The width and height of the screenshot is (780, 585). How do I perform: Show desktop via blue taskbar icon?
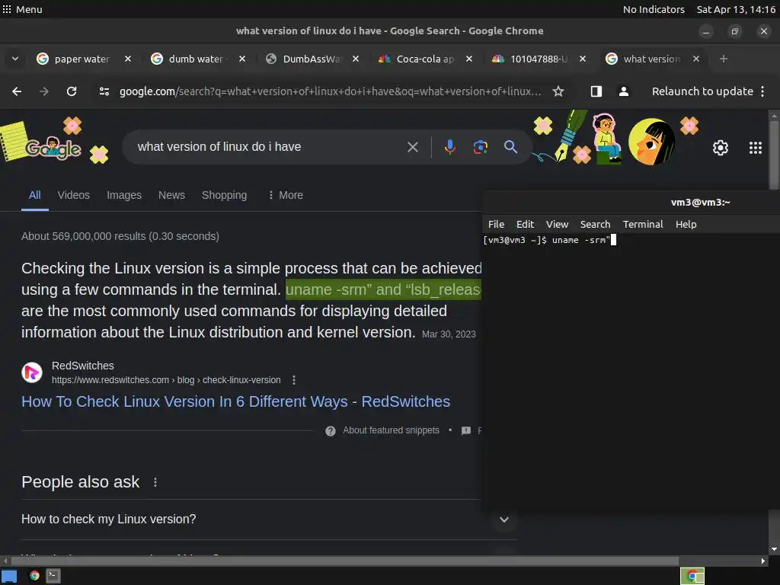(9, 576)
